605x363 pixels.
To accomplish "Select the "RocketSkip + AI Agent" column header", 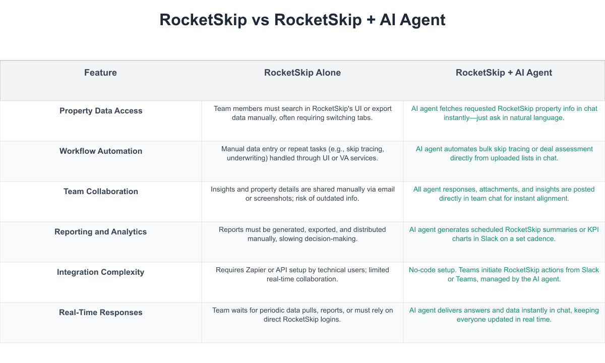I will [504, 73].
